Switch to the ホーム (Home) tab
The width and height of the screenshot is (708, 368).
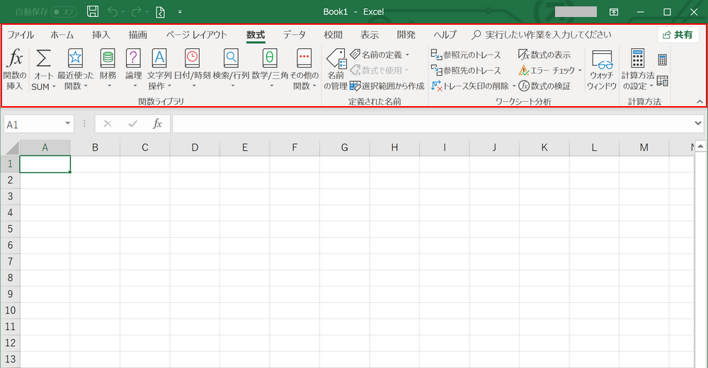pyautogui.click(x=62, y=35)
